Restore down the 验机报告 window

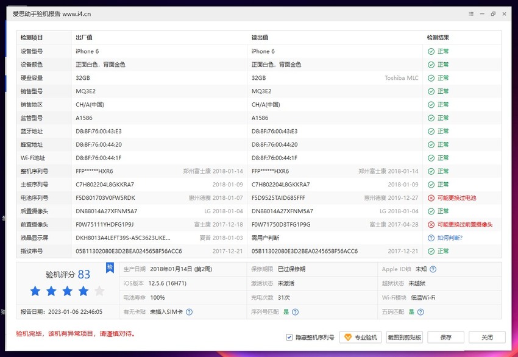coord(493,14)
